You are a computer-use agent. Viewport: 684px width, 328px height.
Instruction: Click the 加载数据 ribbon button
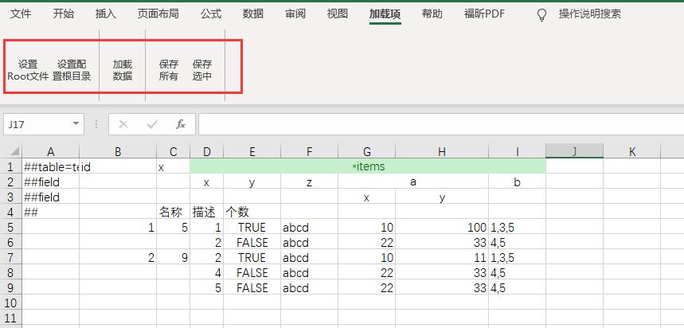coord(122,70)
